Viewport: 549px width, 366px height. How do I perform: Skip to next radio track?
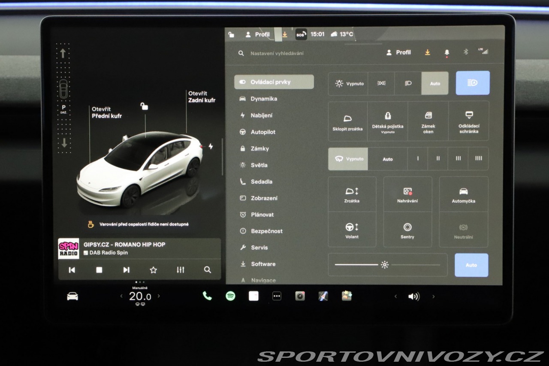126,270
